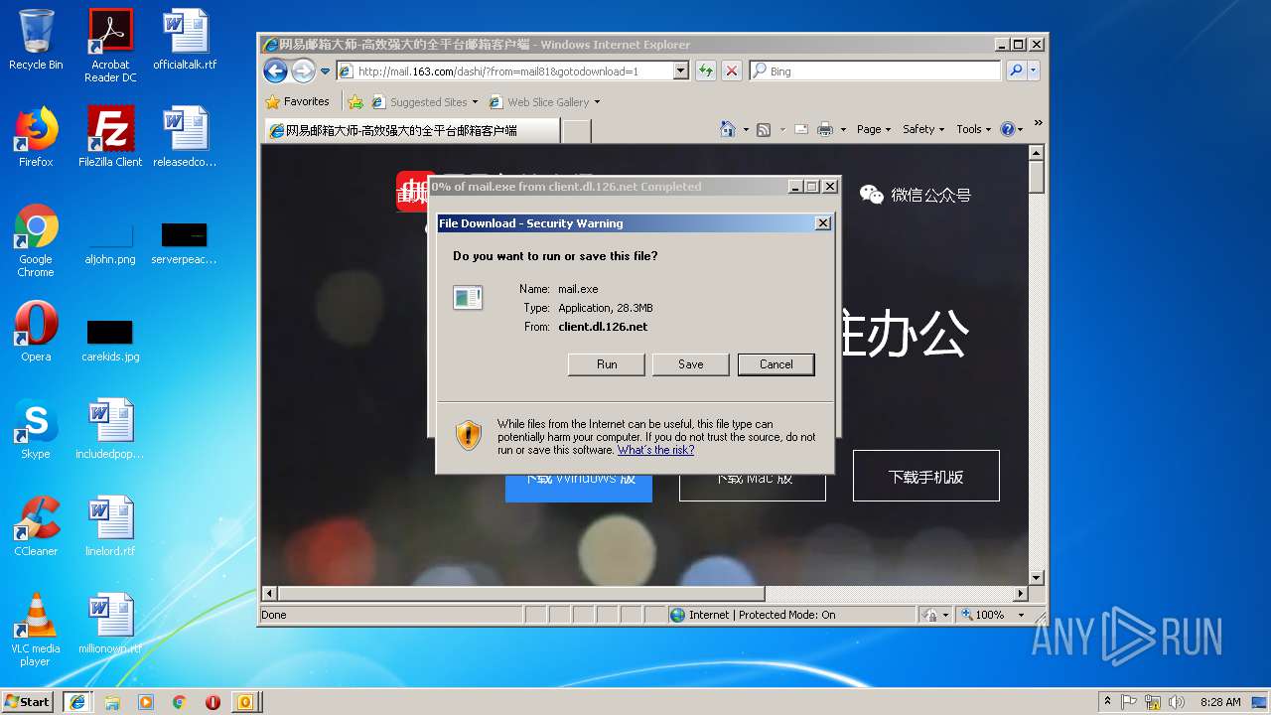Click vertical scrollbar down arrow
This screenshot has height=715, width=1271.
click(x=1037, y=577)
